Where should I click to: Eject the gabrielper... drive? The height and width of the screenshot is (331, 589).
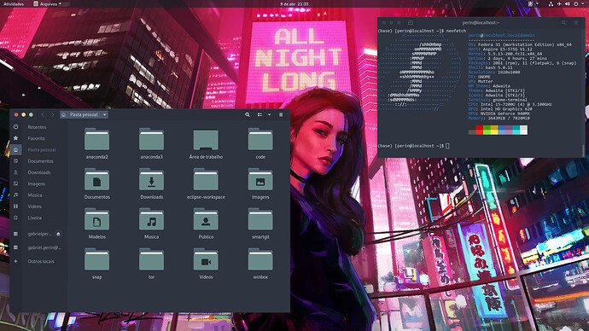(58, 234)
